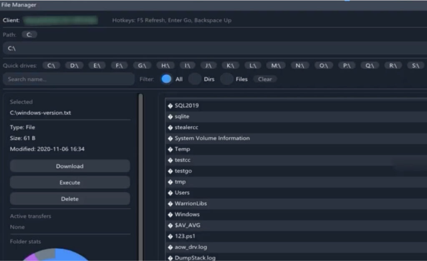
Task: Execute the selected file
Action: (x=70, y=182)
